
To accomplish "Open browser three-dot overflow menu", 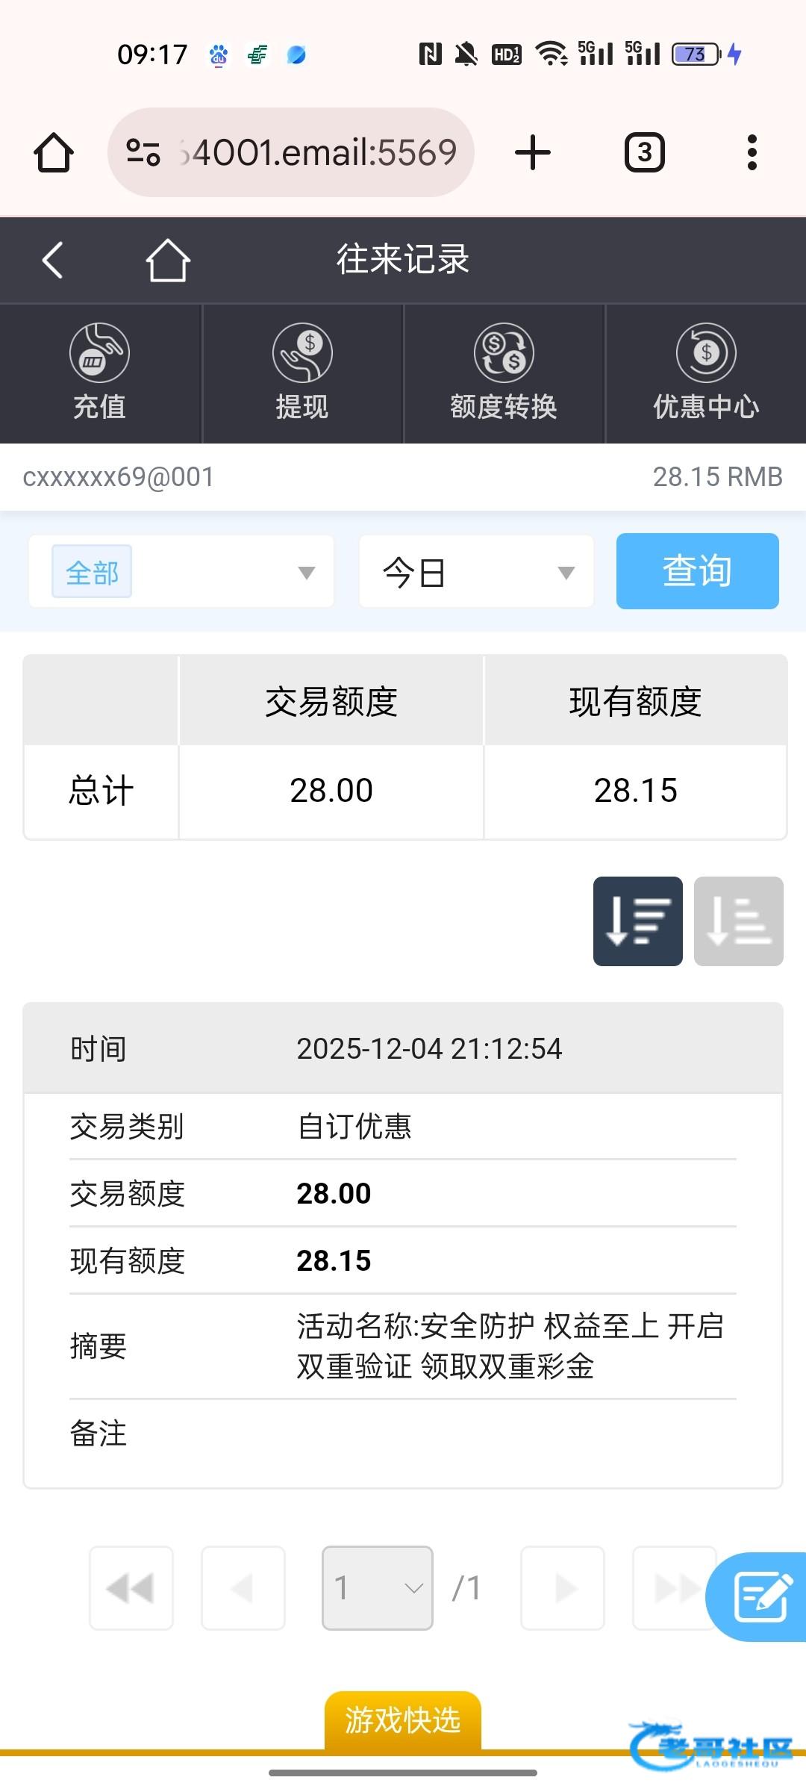I will [x=752, y=153].
